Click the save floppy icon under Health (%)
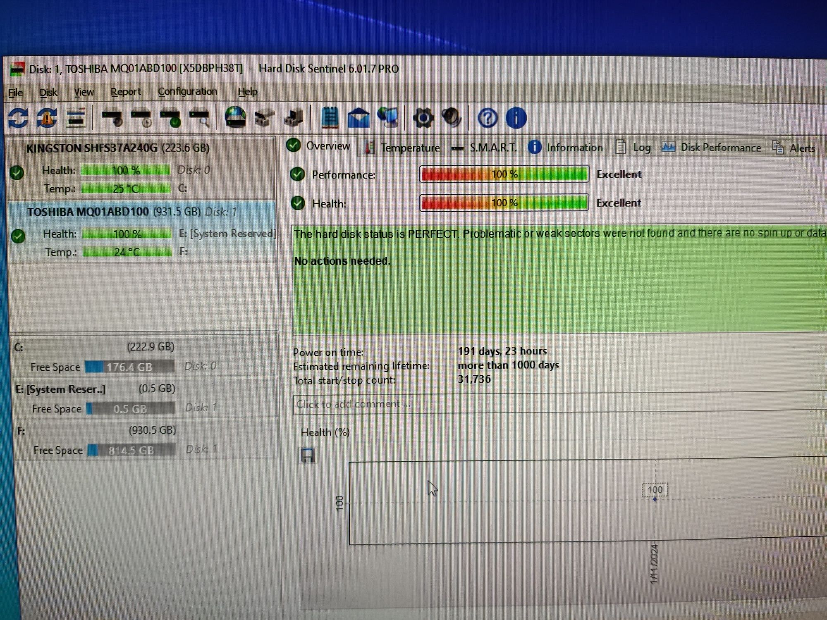 tap(308, 455)
